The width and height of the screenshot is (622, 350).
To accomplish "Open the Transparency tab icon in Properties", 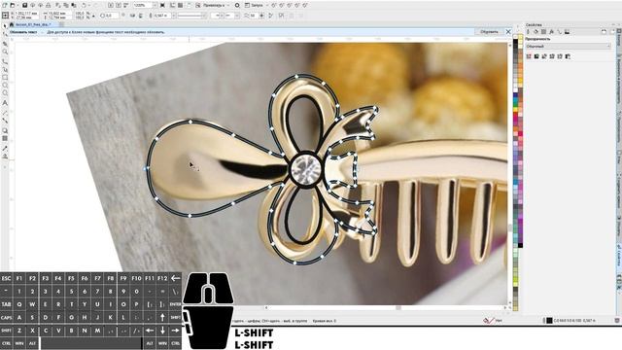I will [544, 32].
